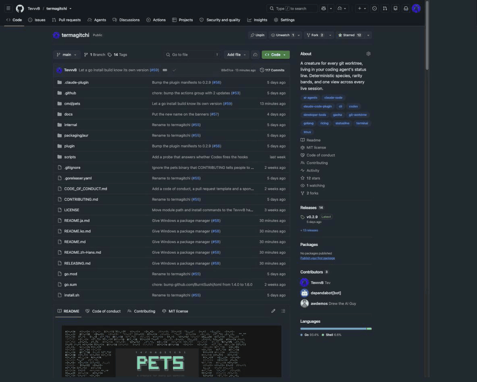Image resolution: width=477 pixels, height=382 pixels.
Task: Open the Releases 14 heading link
Action: [312, 208]
